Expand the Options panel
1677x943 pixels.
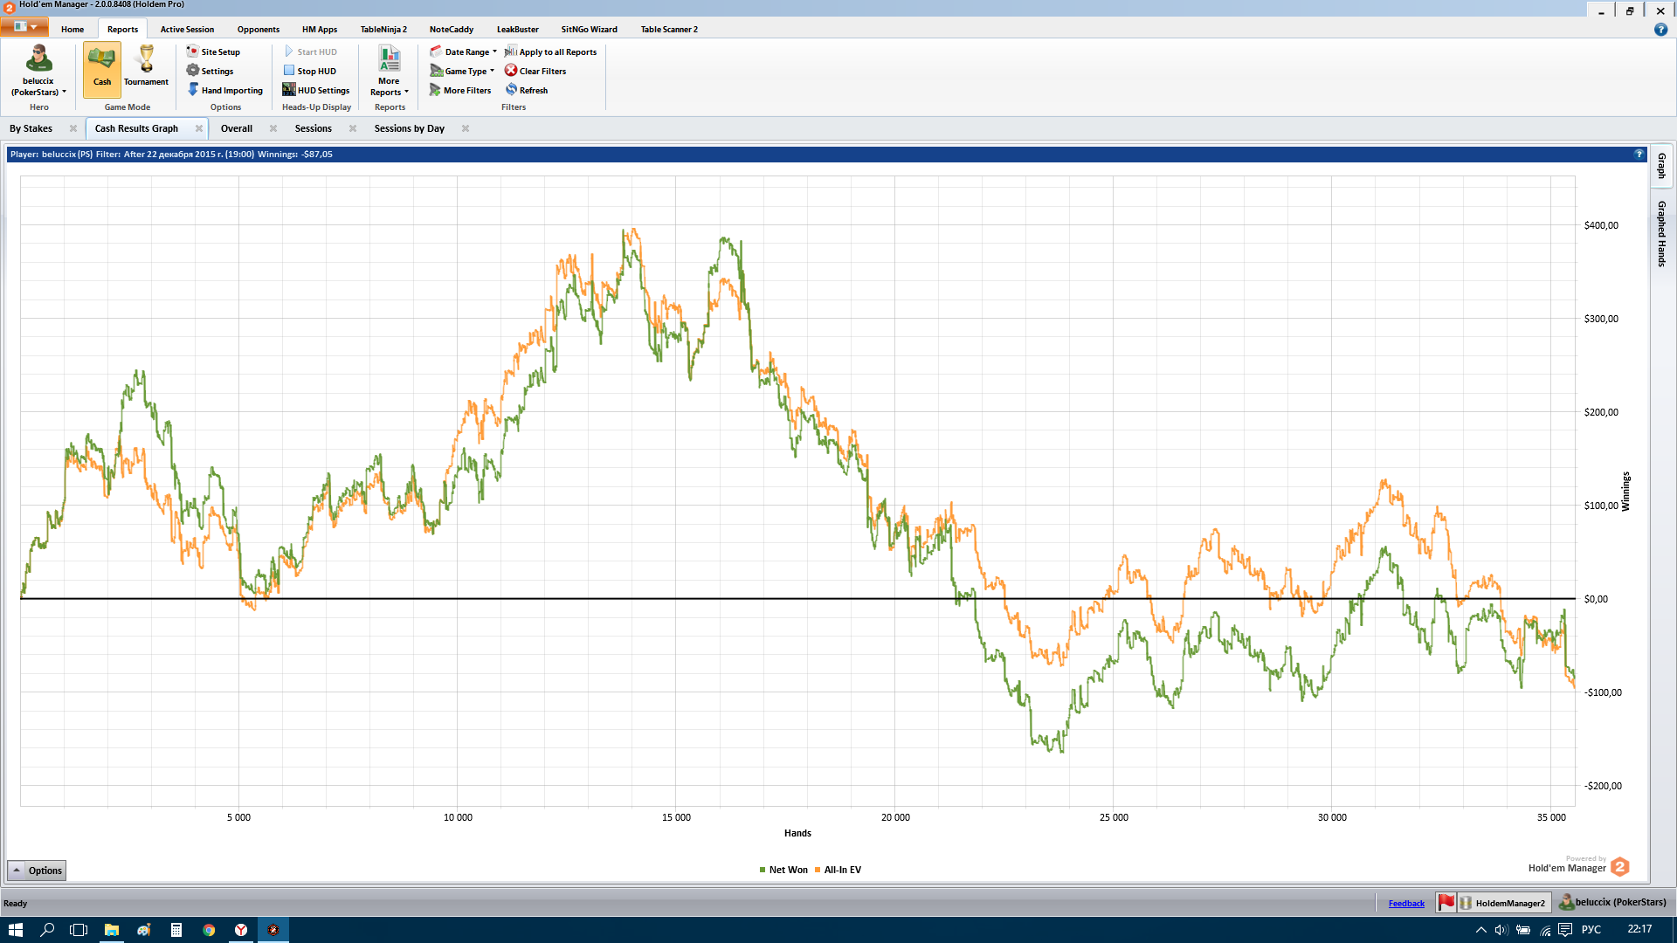pyautogui.click(x=37, y=871)
